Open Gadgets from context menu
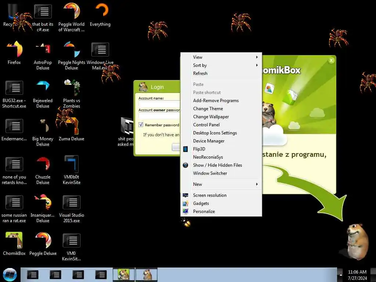 pyautogui.click(x=221, y=203)
